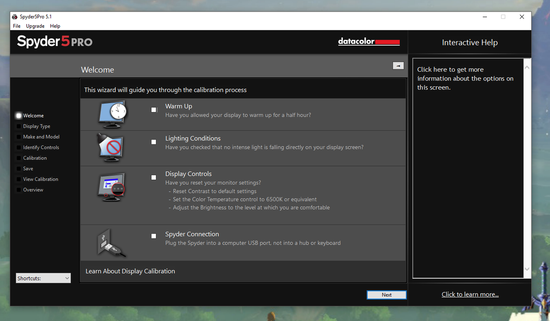The height and width of the screenshot is (321, 550).
Task: Click the Display Controls monitor icon
Action: coord(112,187)
